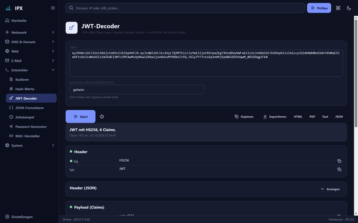Open JSON-Formatierer braces icon
The height and width of the screenshot is (223, 358).
tap(11, 108)
